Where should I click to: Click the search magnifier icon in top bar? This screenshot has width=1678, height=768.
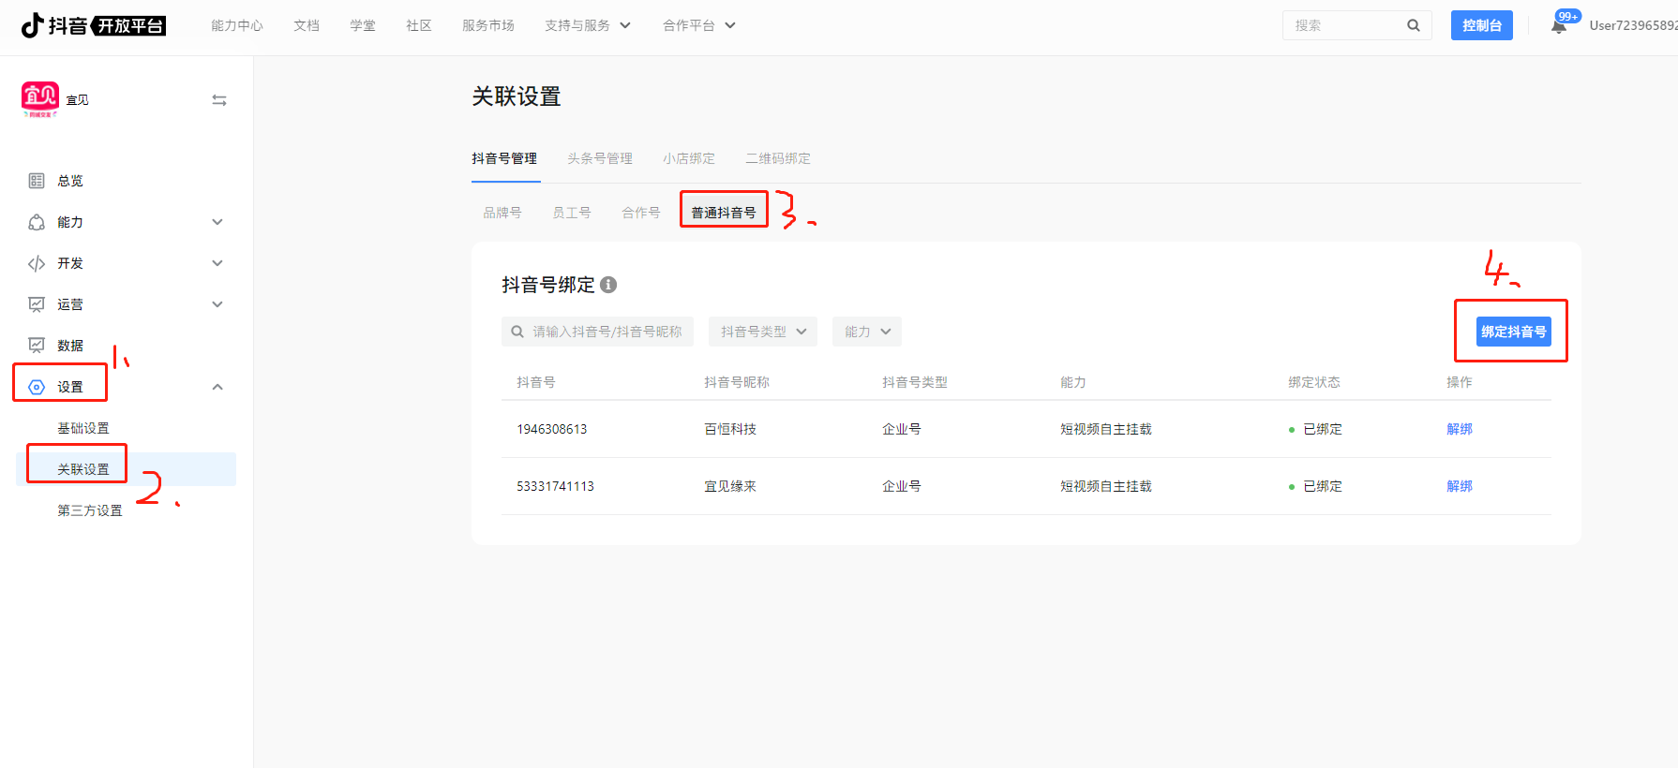[1413, 25]
